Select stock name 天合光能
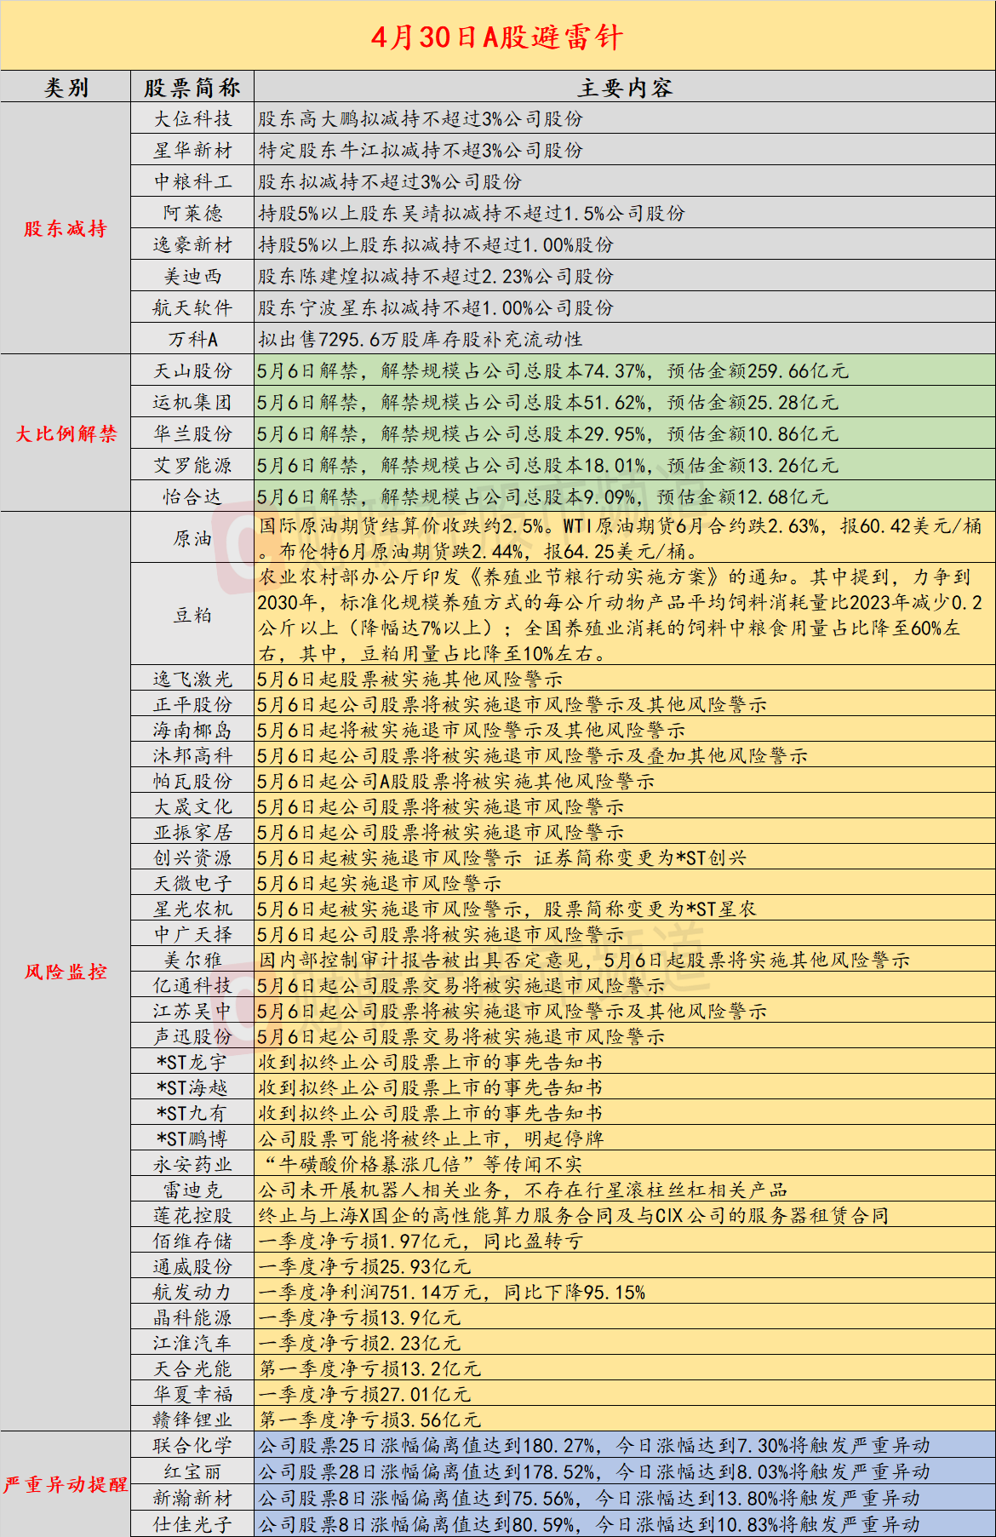This screenshot has width=996, height=1537. pos(192,1368)
